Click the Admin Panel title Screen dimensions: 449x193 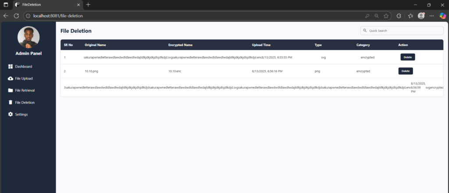coord(29,53)
